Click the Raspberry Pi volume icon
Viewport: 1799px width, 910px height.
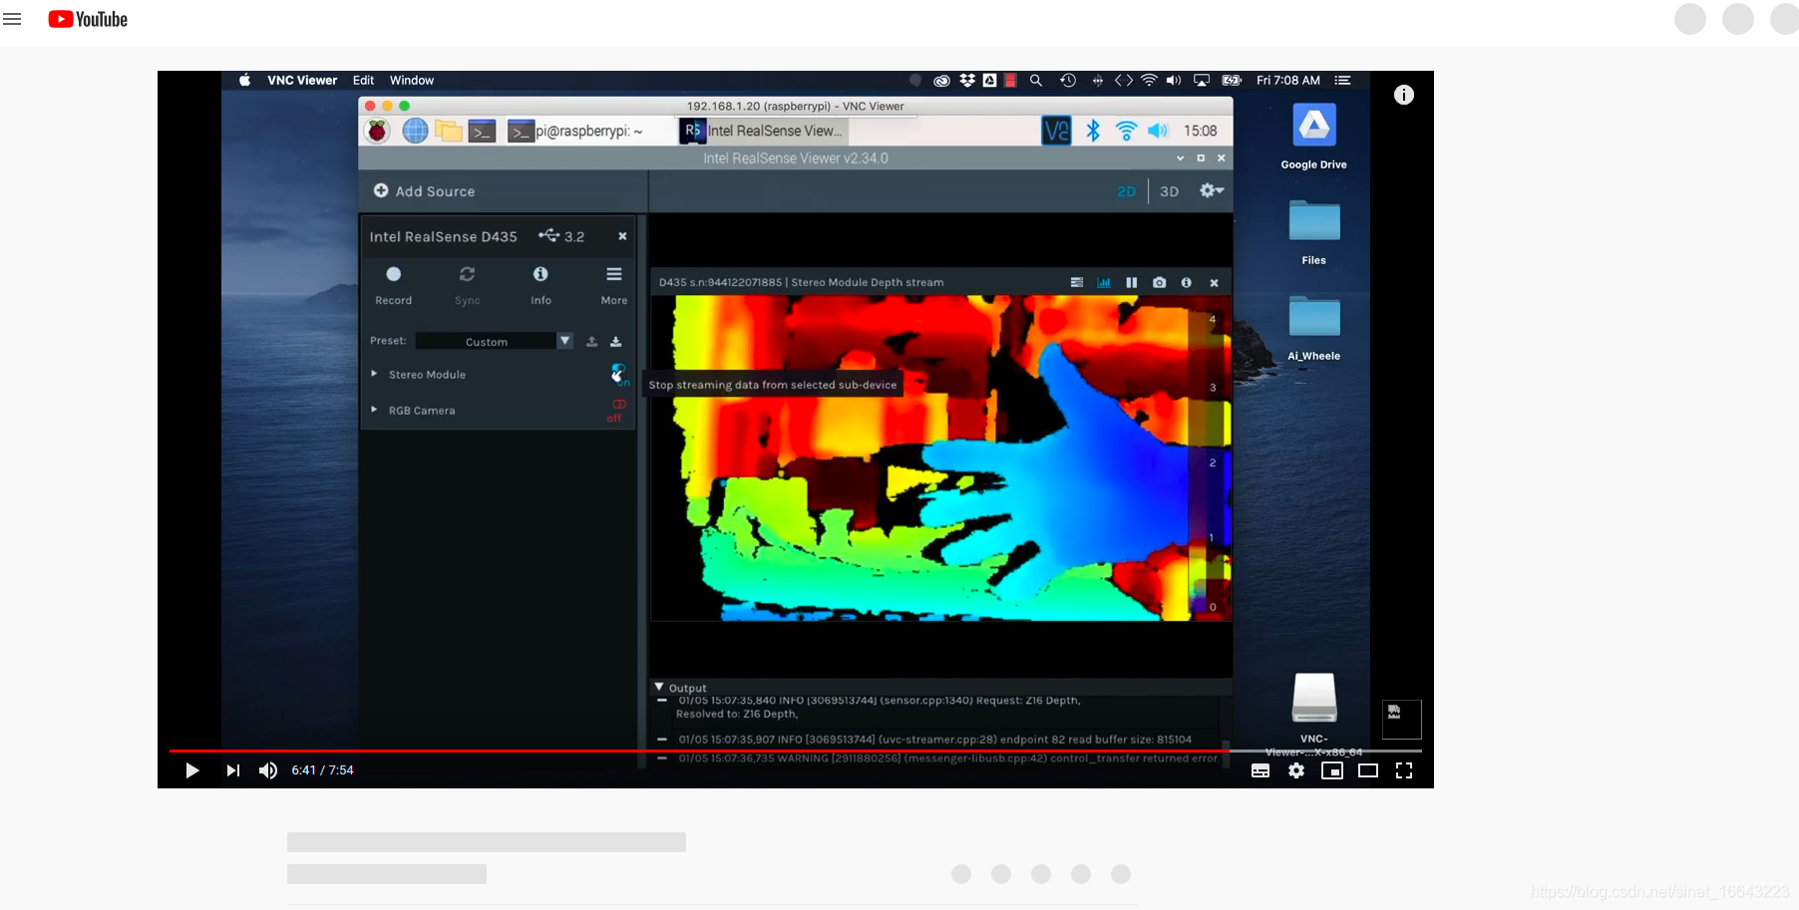click(1158, 131)
